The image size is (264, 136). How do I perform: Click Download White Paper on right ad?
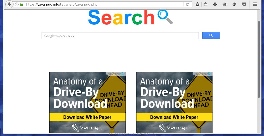coord(174,117)
